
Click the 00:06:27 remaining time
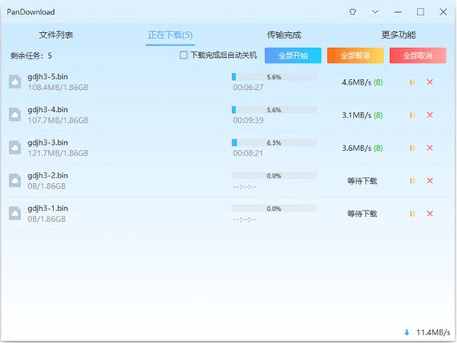248,88
